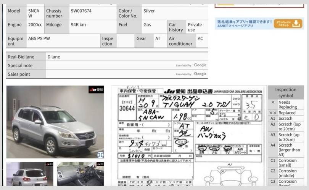Click the expand icon on main car photo
The width and height of the screenshot is (309, 190).
(100, 154)
